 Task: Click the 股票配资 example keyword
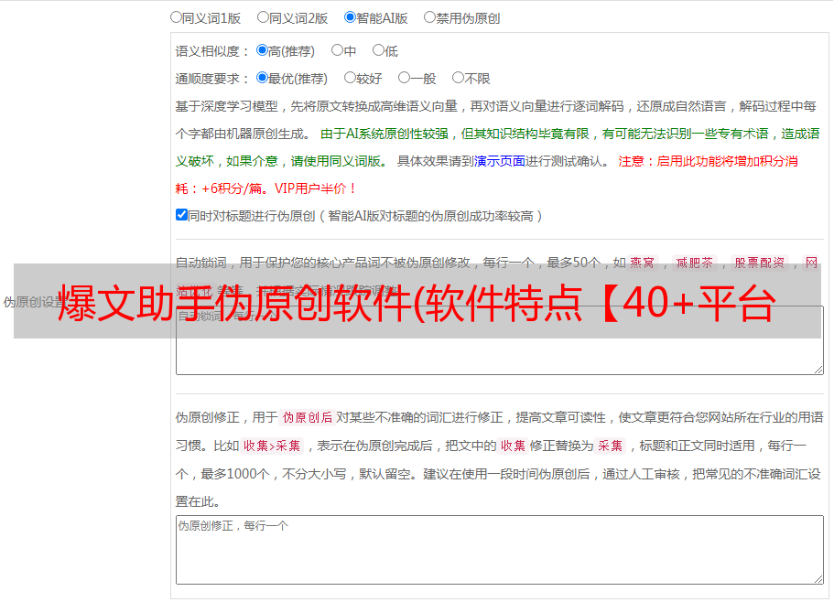(760, 263)
